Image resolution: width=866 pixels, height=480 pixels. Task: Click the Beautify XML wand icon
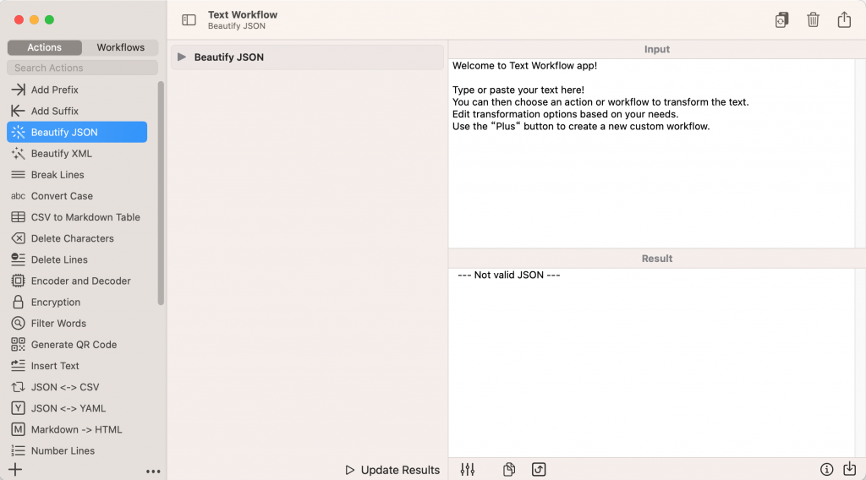pyautogui.click(x=19, y=153)
